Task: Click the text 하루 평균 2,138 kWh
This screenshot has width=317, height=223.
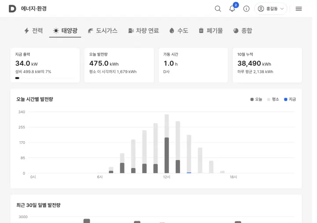Action: pos(255,72)
